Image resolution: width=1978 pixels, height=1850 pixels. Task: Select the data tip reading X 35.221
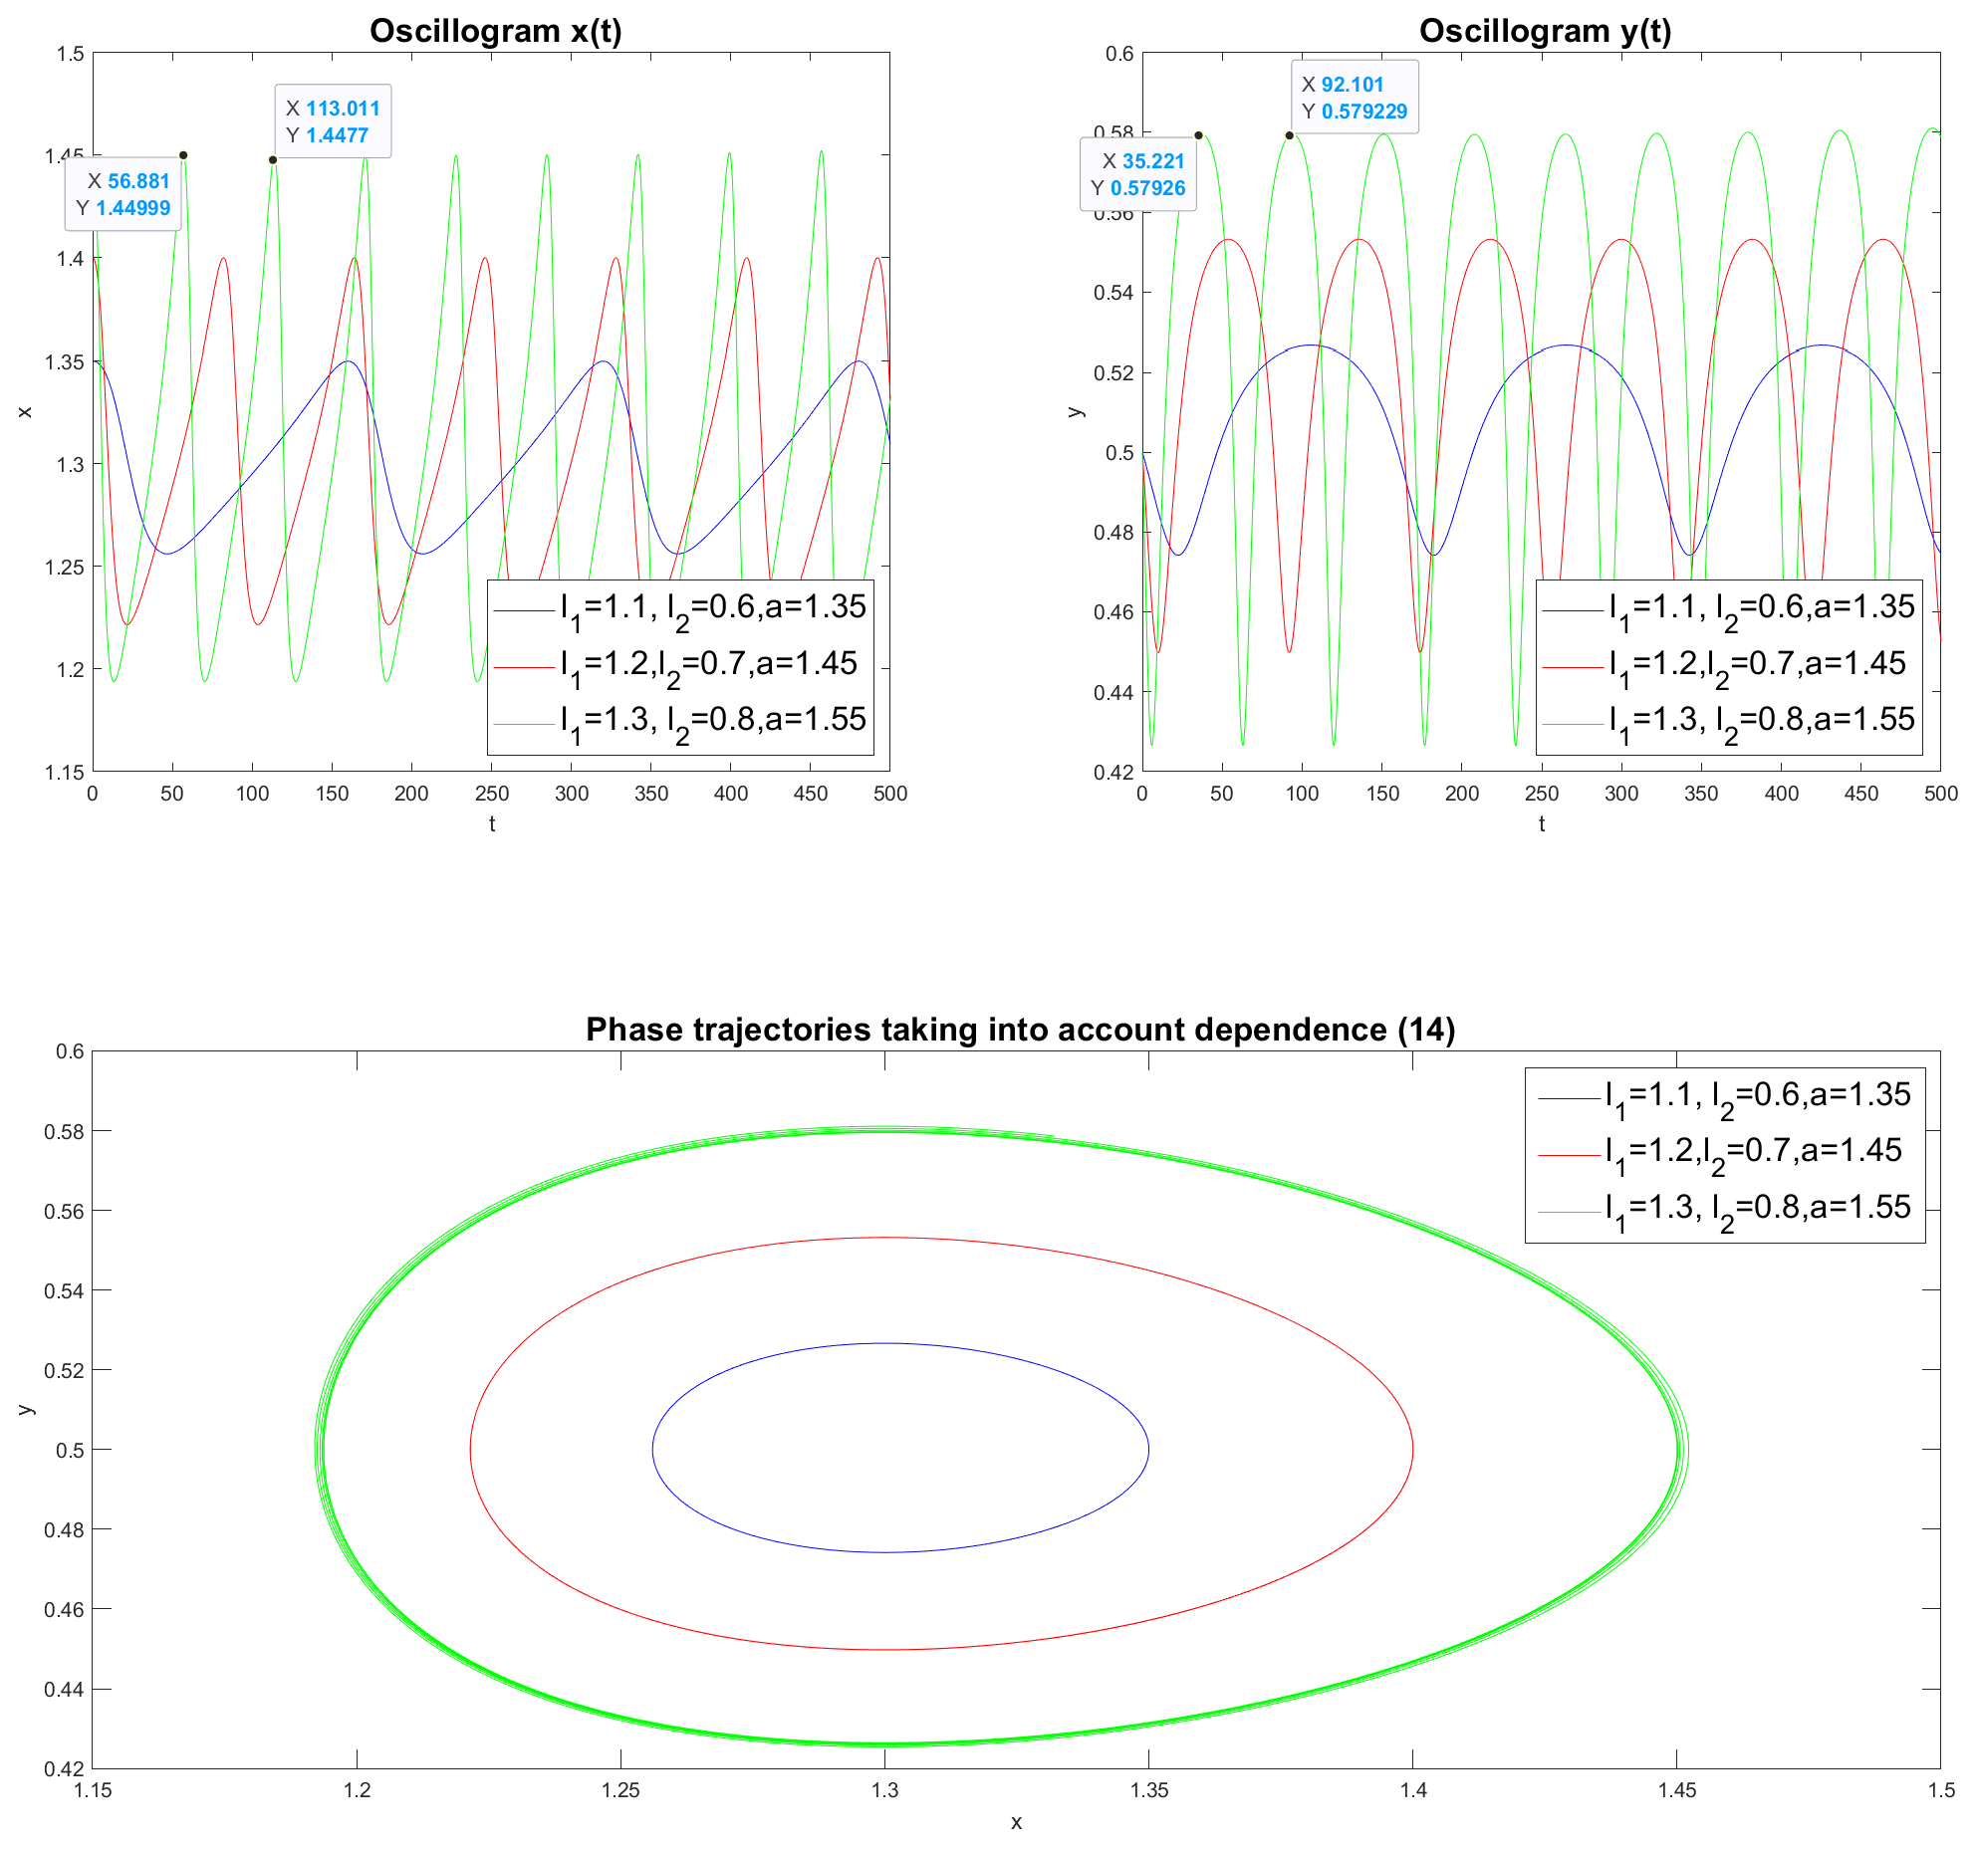[x=1138, y=174]
